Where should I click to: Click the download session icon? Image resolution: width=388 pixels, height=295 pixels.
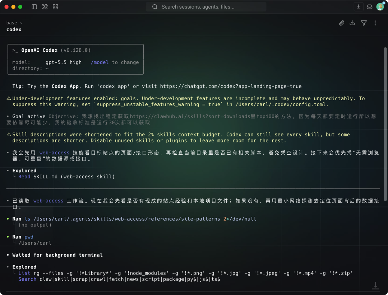coord(352,23)
